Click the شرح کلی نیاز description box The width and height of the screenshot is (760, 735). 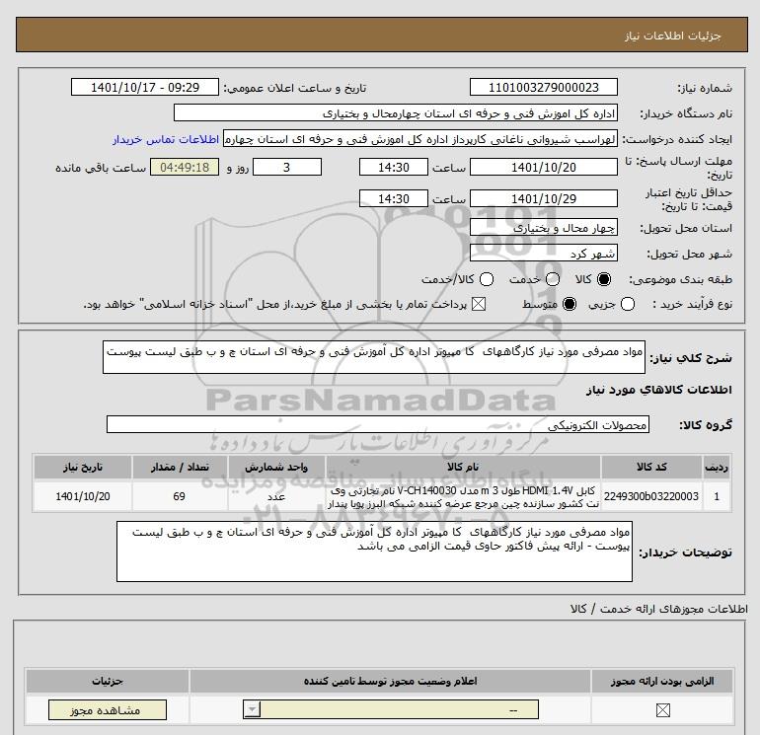pos(374,357)
